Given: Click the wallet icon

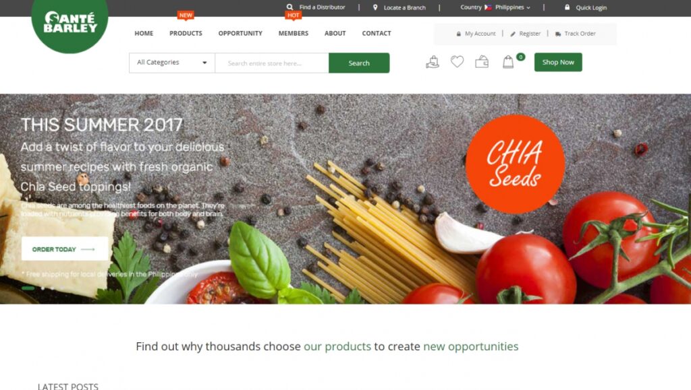Looking at the screenshot, I should coord(482,62).
